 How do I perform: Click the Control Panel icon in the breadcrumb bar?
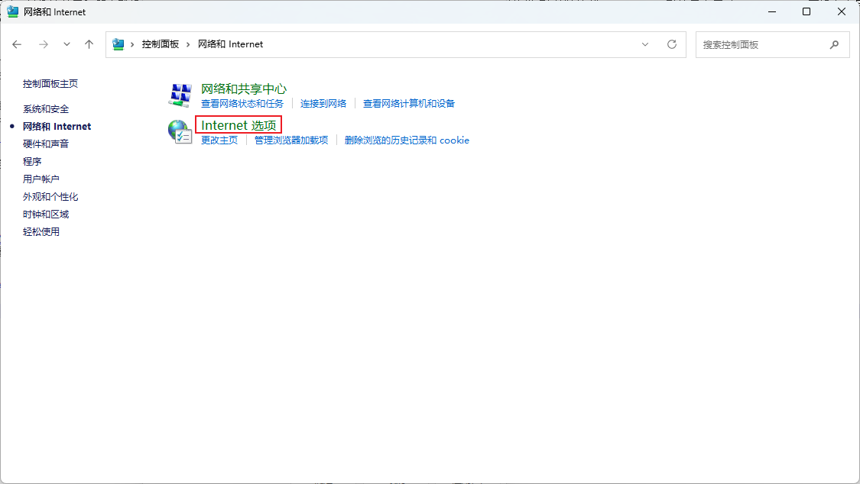(118, 44)
